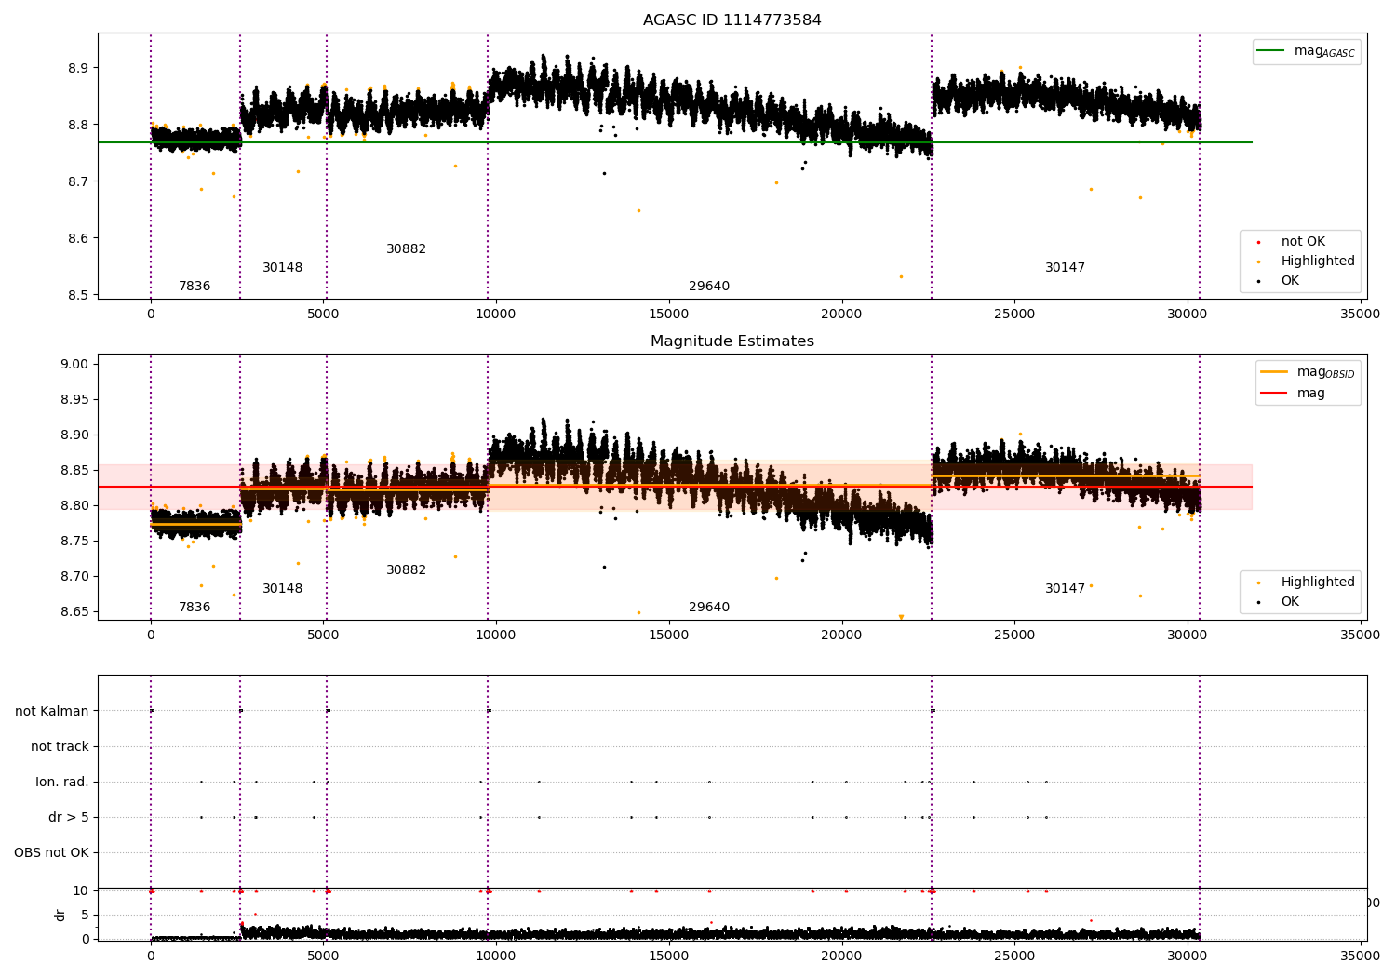The image size is (1396, 977).
Task: Click the 'OBS not OK' row label
Action: pos(51,853)
